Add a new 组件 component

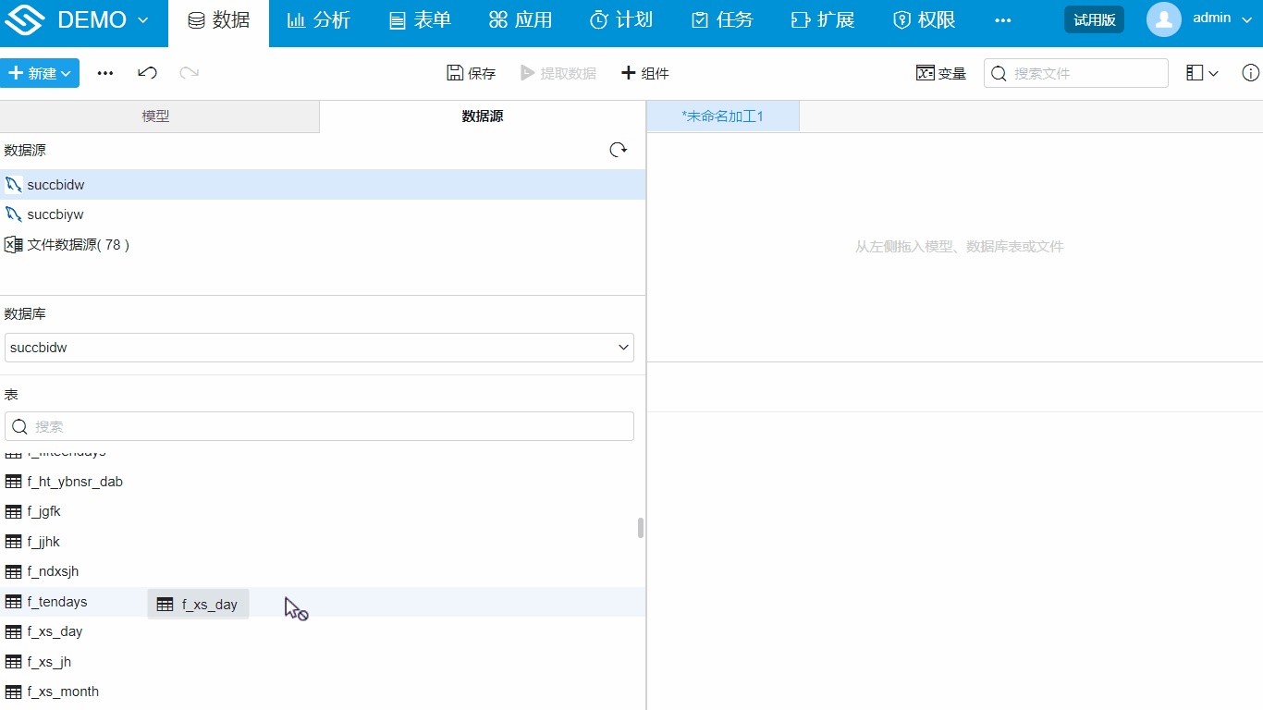click(644, 73)
